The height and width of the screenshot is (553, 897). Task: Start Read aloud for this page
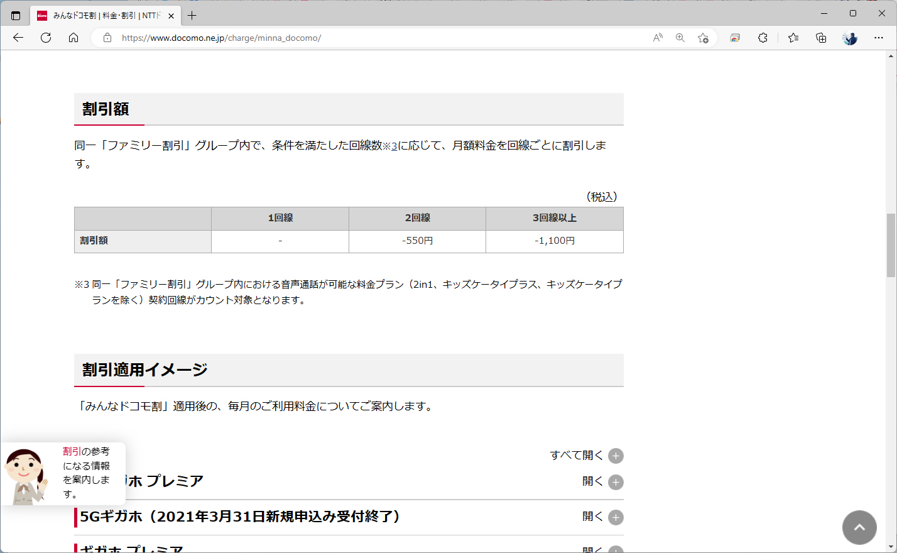657,38
